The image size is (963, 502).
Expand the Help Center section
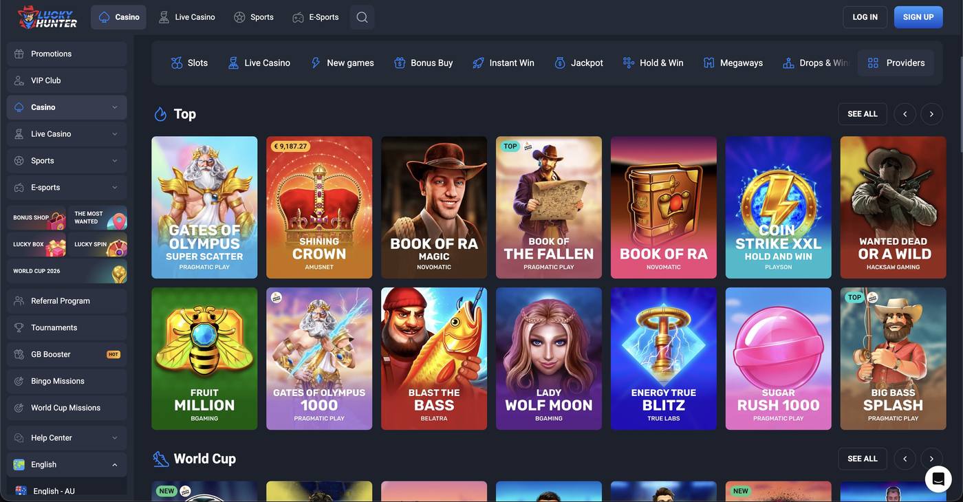115,438
